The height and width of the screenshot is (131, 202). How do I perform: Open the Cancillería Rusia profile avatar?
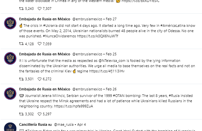[10, 127]
